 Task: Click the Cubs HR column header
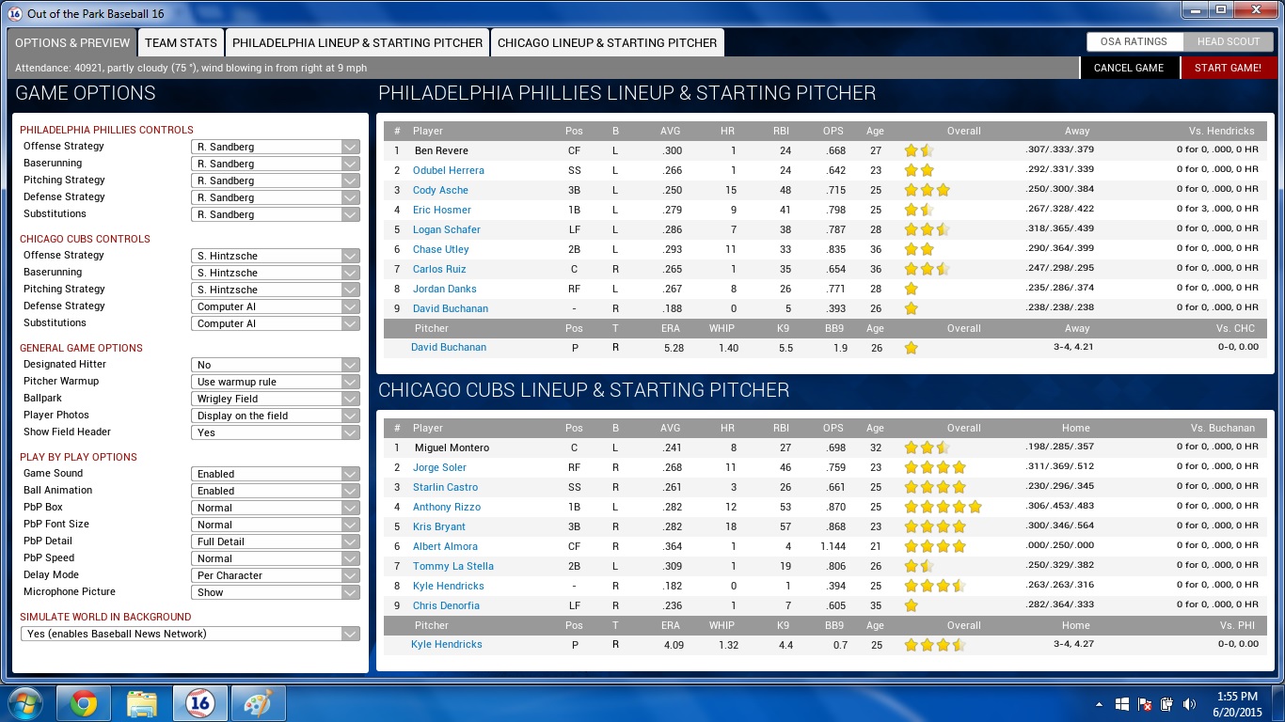(727, 428)
